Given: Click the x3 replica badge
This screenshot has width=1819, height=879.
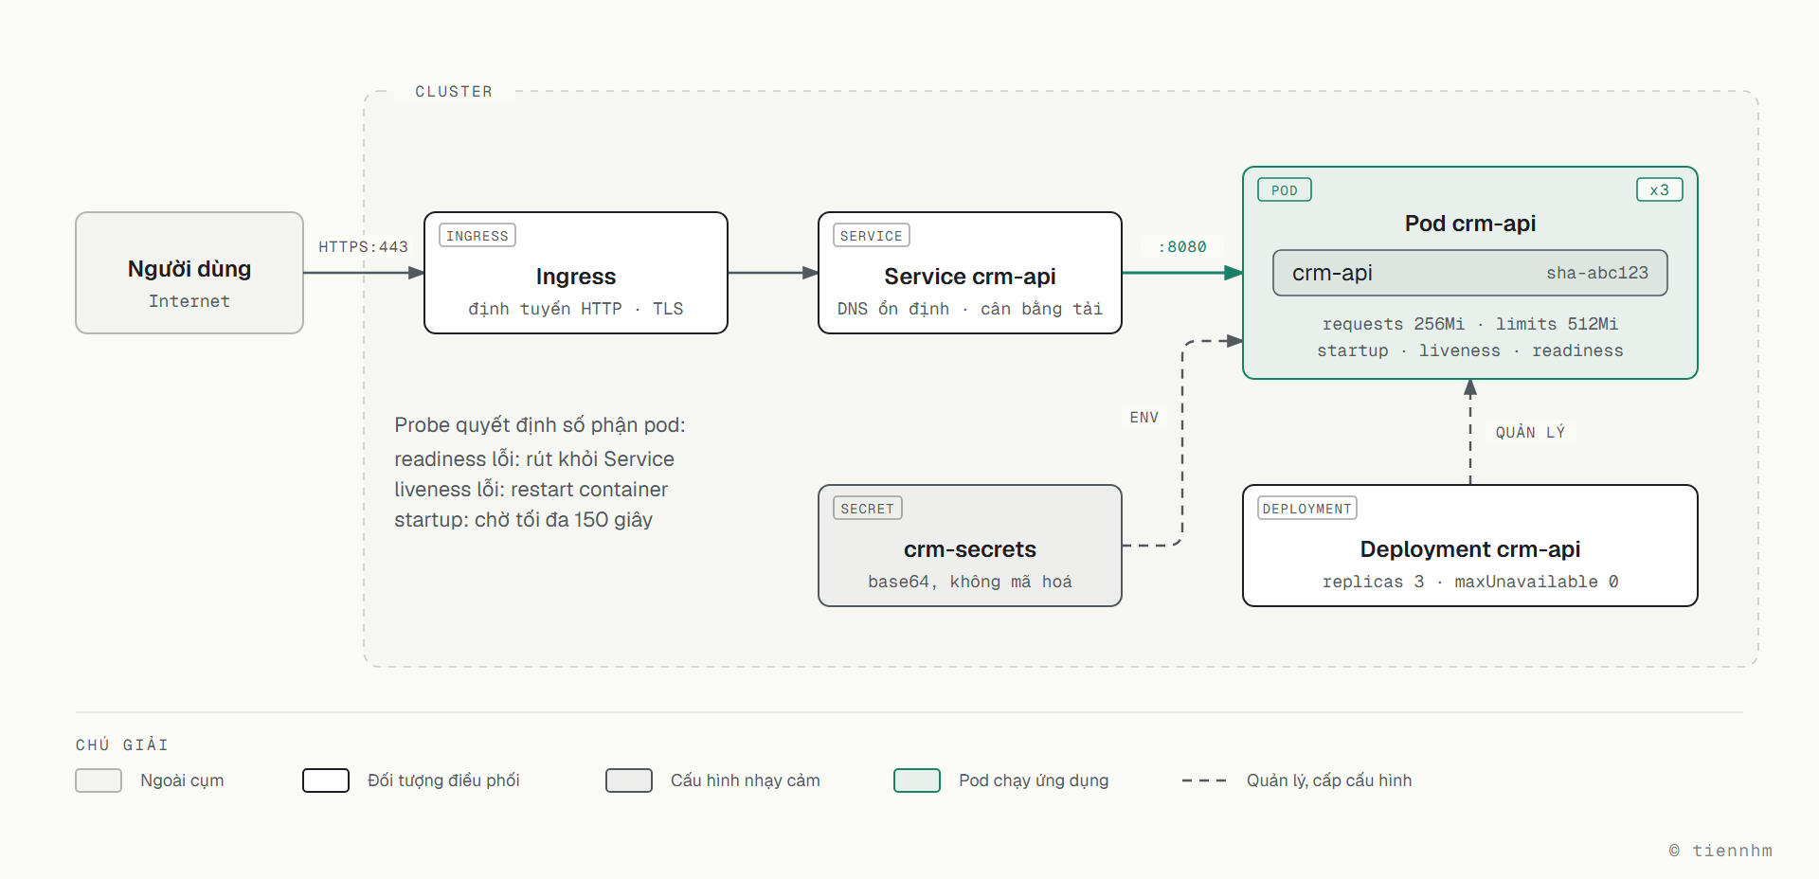Looking at the screenshot, I should [x=1660, y=189].
